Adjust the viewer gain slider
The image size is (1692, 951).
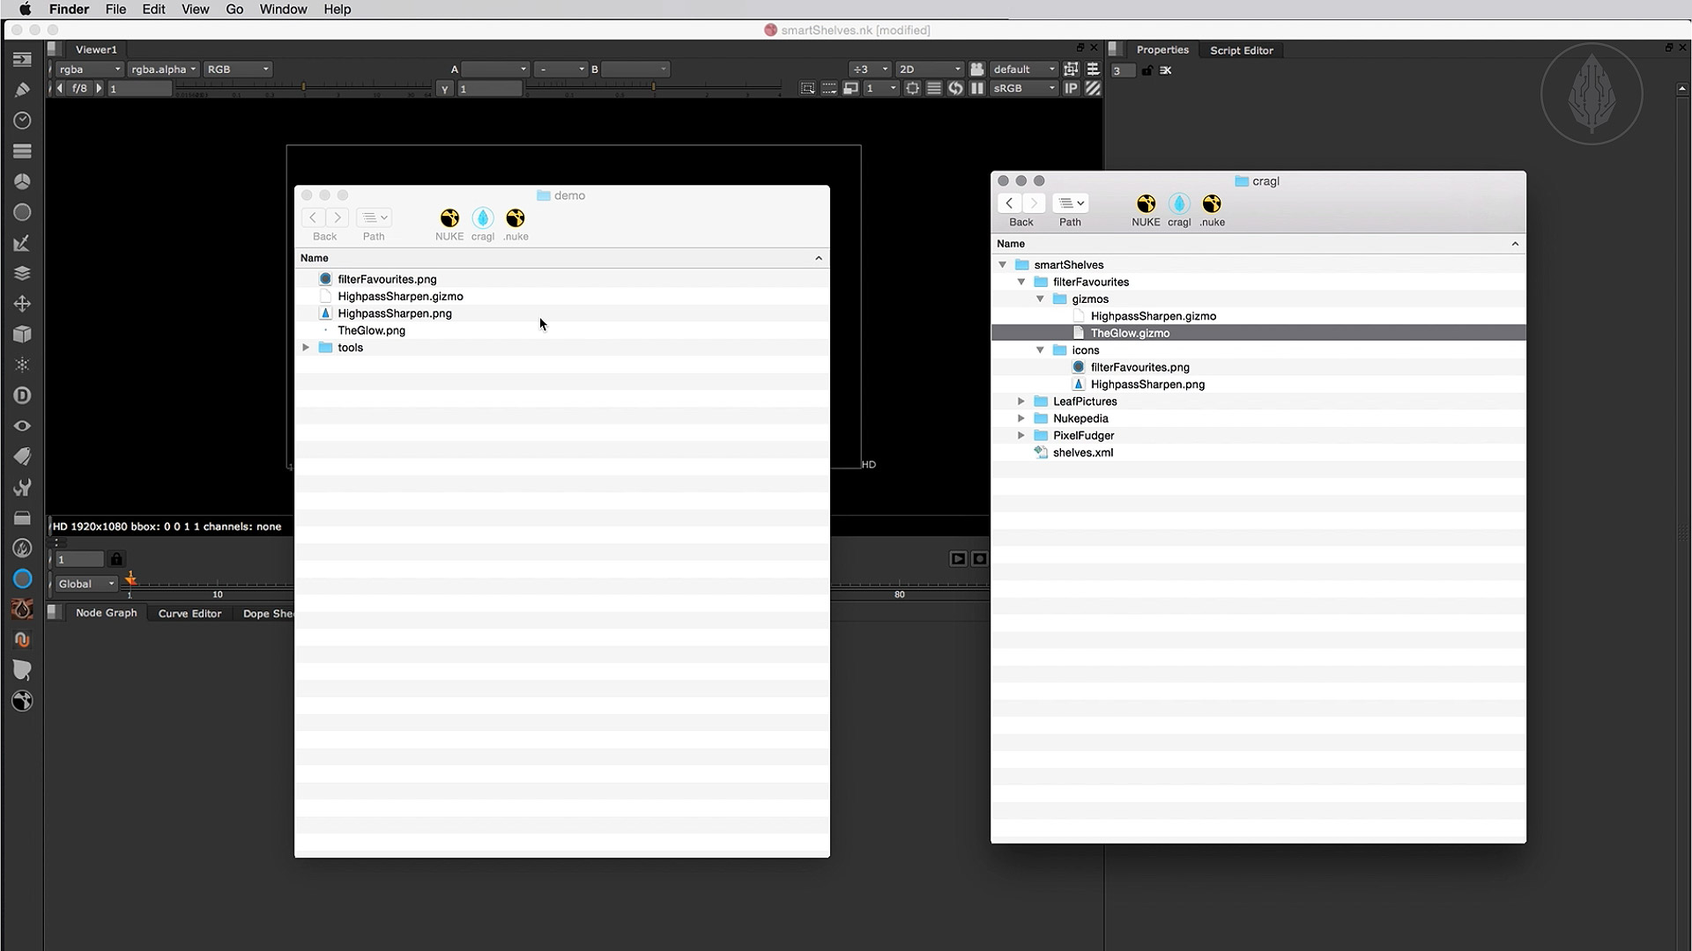pos(303,87)
